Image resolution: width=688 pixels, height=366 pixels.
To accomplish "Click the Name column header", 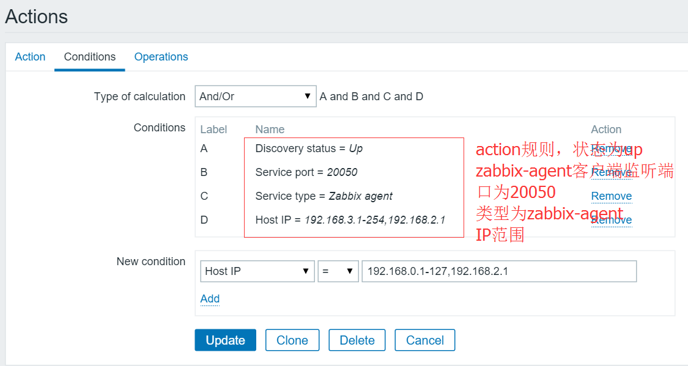I will pyautogui.click(x=270, y=129).
